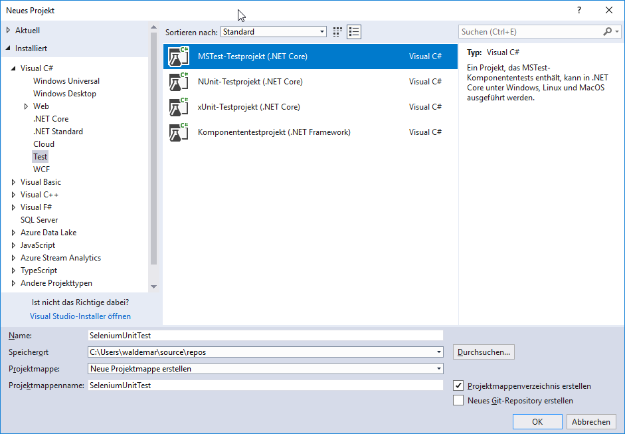Choose Komponententestprojekt (.NET Framework) template

(310, 132)
